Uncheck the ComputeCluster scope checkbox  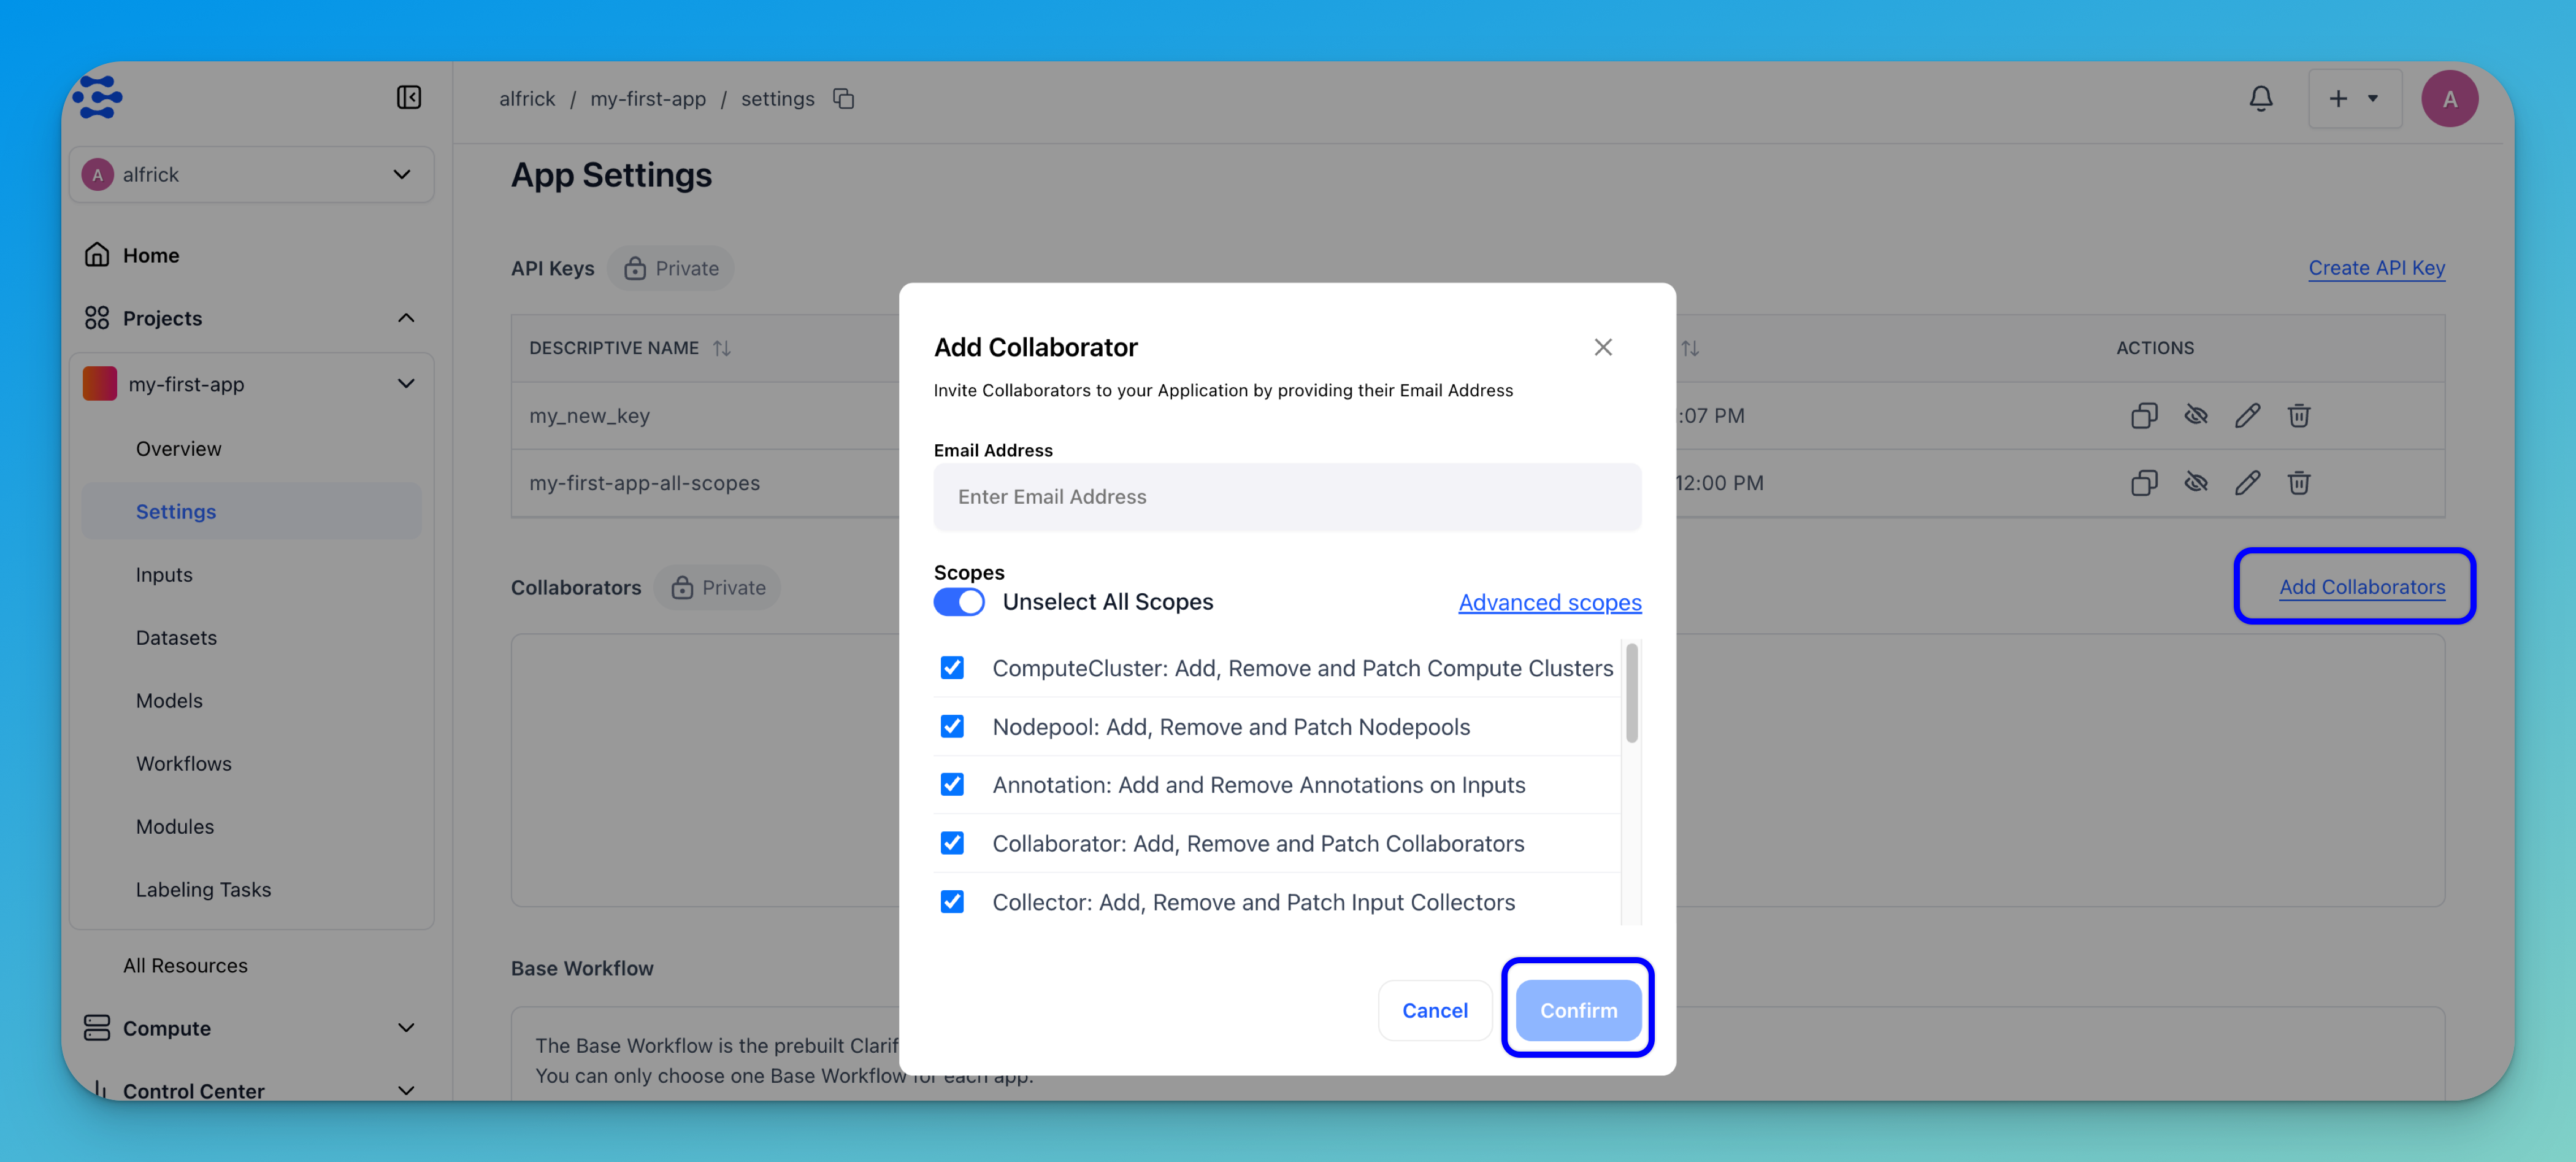coord(952,667)
